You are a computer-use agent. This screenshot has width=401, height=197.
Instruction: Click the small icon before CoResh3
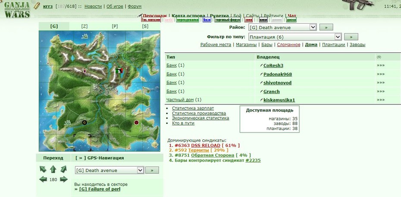(x=261, y=65)
